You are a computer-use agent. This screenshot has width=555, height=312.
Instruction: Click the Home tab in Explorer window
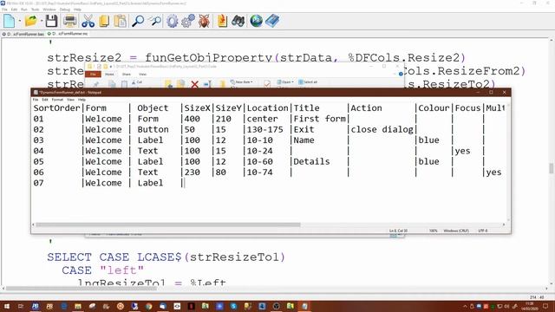(109, 75)
